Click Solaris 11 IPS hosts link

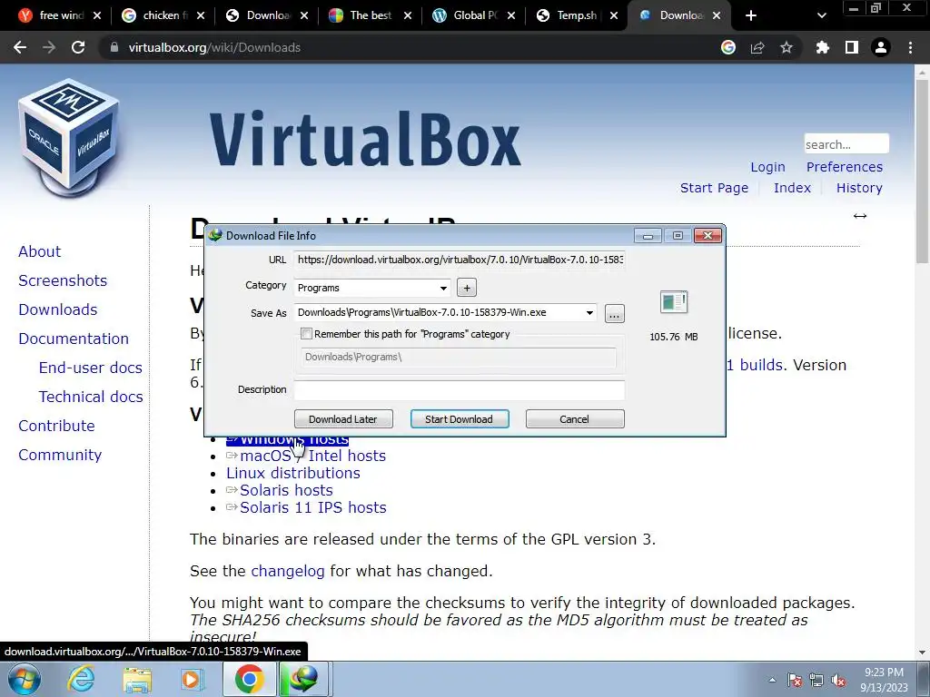(x=312, y=507)
